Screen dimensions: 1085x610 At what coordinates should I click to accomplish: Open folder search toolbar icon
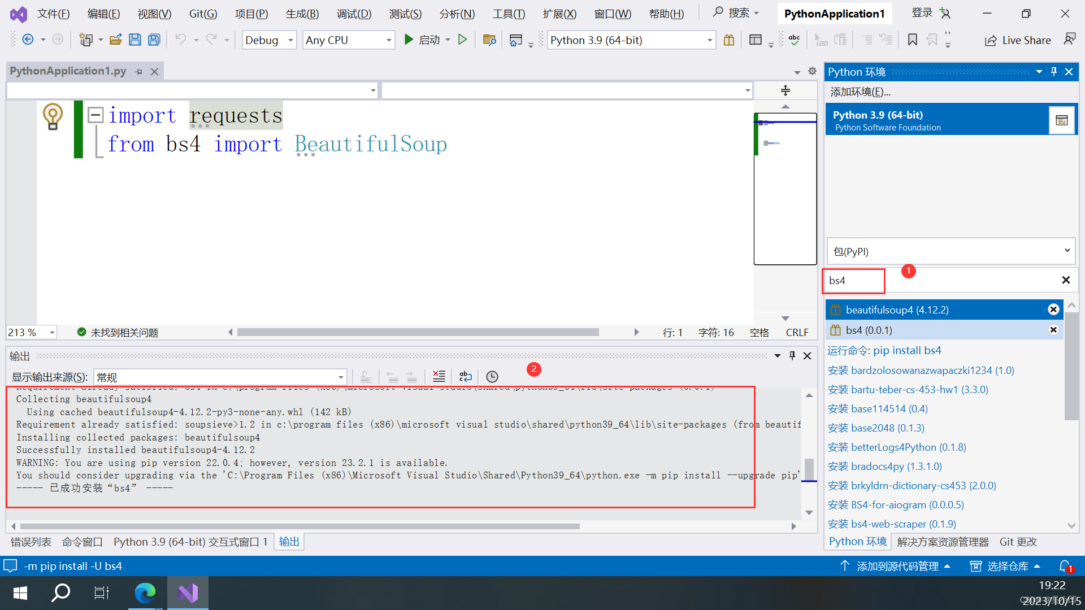pos(489,40)
